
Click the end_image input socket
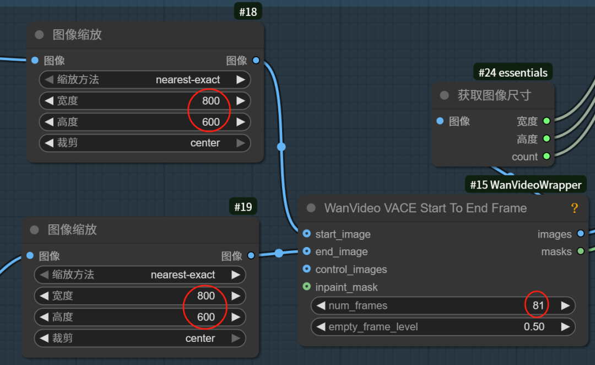click(x=307, y=251)
